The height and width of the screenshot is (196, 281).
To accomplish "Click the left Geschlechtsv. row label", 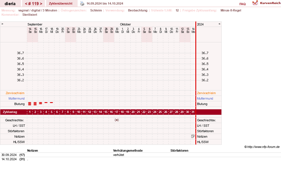I will [15, 120].
